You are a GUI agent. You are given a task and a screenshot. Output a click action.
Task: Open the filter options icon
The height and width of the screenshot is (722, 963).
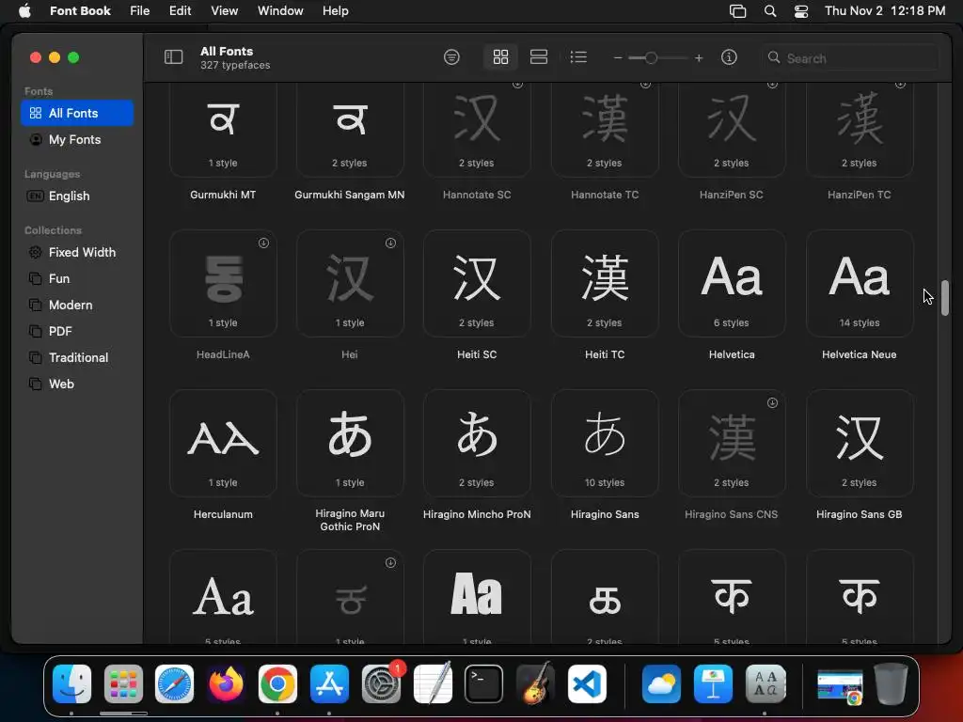(451, 57)
